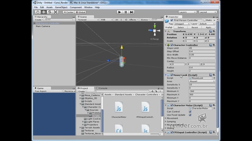252x141 pixels.
Task: Click the Sensitivity X field
Action: click(202, 85)
